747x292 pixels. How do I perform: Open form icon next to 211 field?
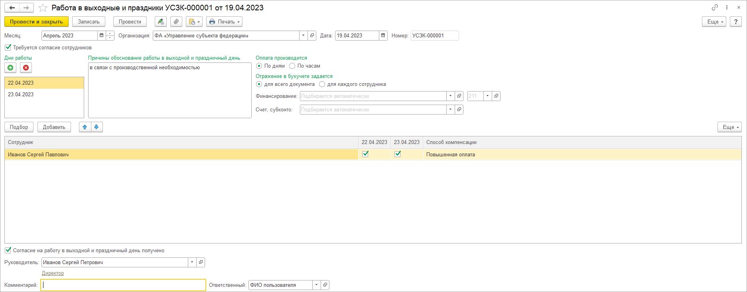[496, 96]
